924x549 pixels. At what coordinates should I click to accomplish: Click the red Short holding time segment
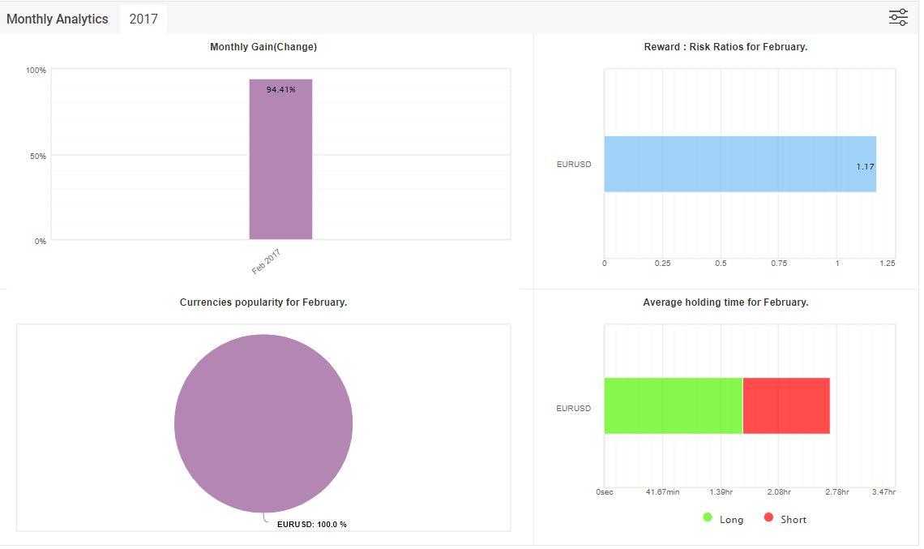click(786, 405)
